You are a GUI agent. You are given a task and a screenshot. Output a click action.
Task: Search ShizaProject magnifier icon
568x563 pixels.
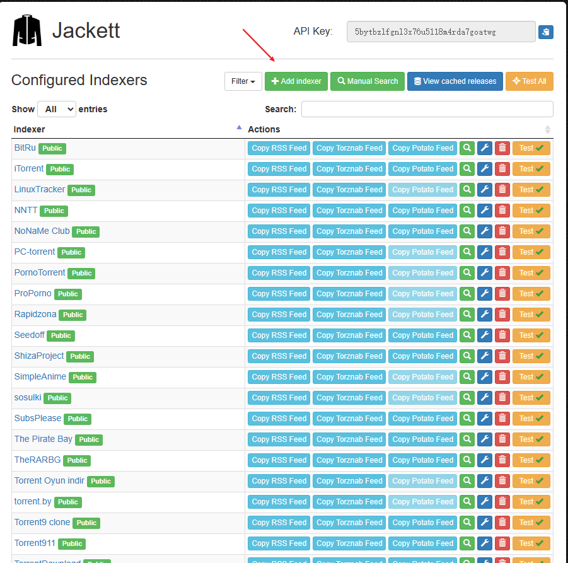click(x=467, y=356)
